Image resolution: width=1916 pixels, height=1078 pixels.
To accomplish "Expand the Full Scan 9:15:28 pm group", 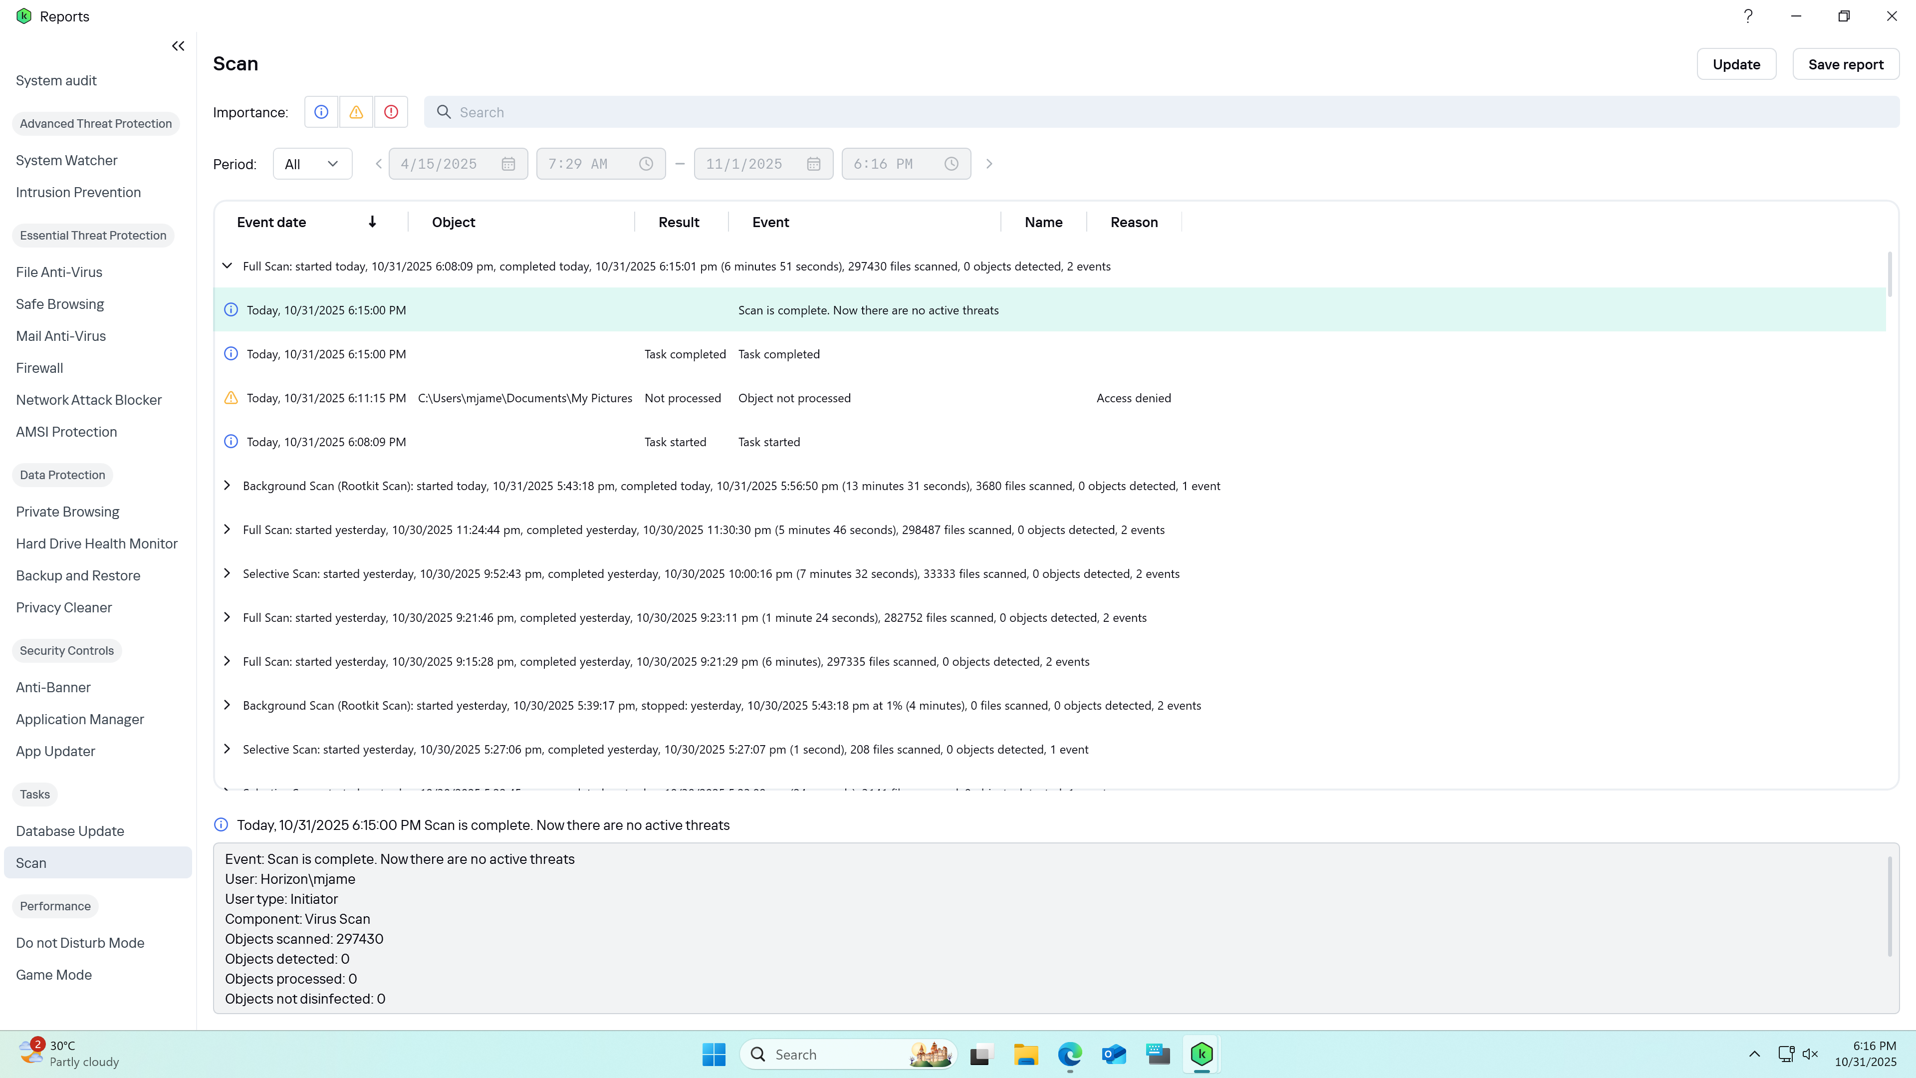I will pyautogui.click(x=228, y=661).
